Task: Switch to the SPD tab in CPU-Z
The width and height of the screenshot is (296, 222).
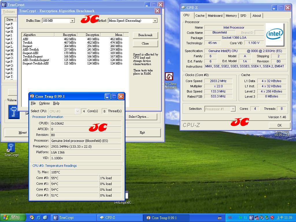Action: (x=243, y=16)
